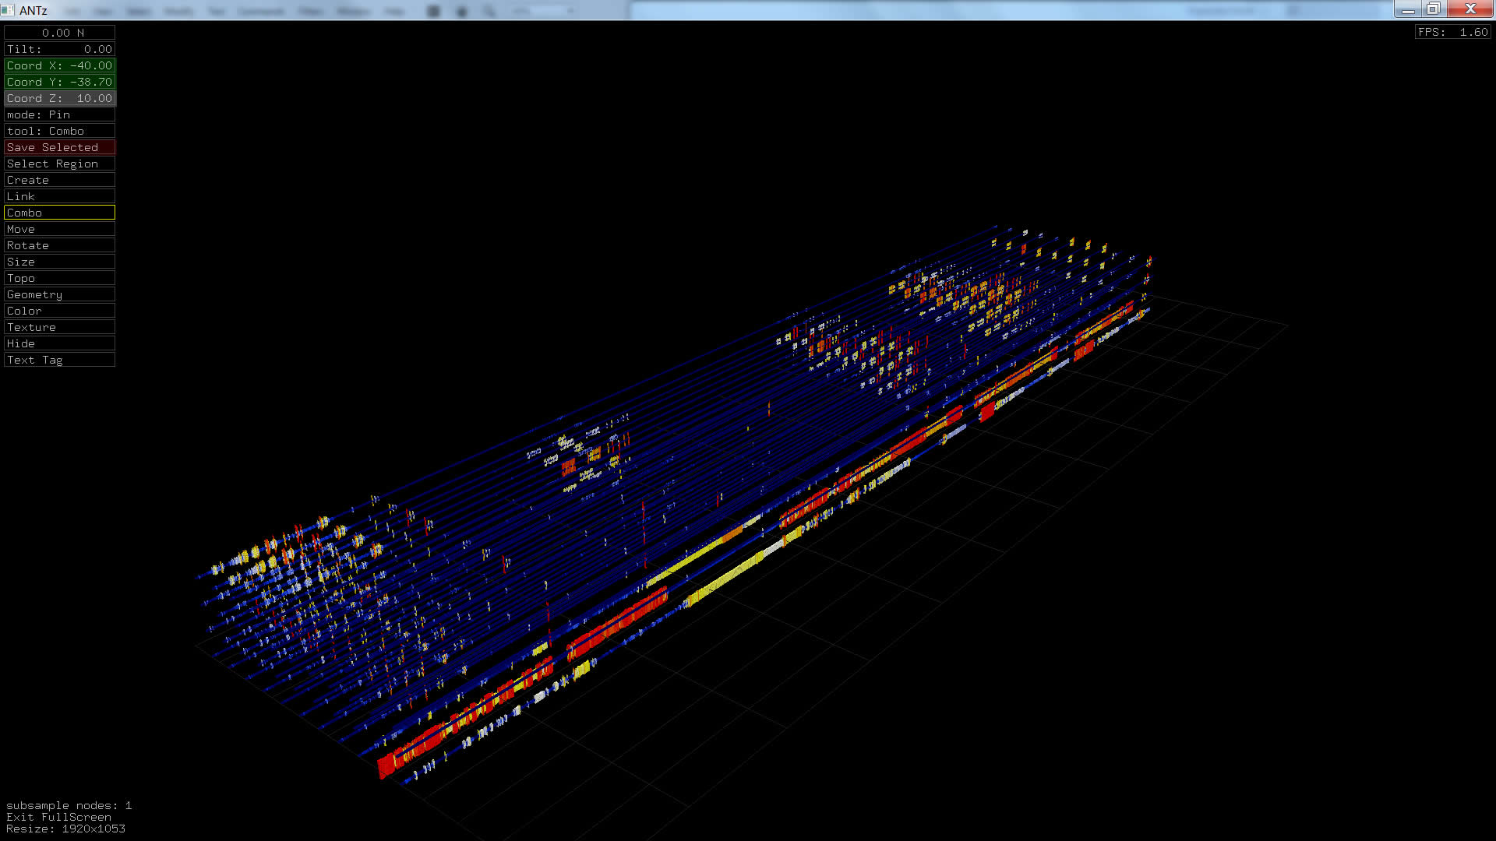Switch the mode: Pin selector
The height and width of the screenshot is (841, 1496).
60,114
